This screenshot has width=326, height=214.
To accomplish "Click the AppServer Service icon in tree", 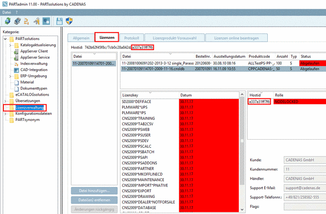I will [x=16, y=57].
